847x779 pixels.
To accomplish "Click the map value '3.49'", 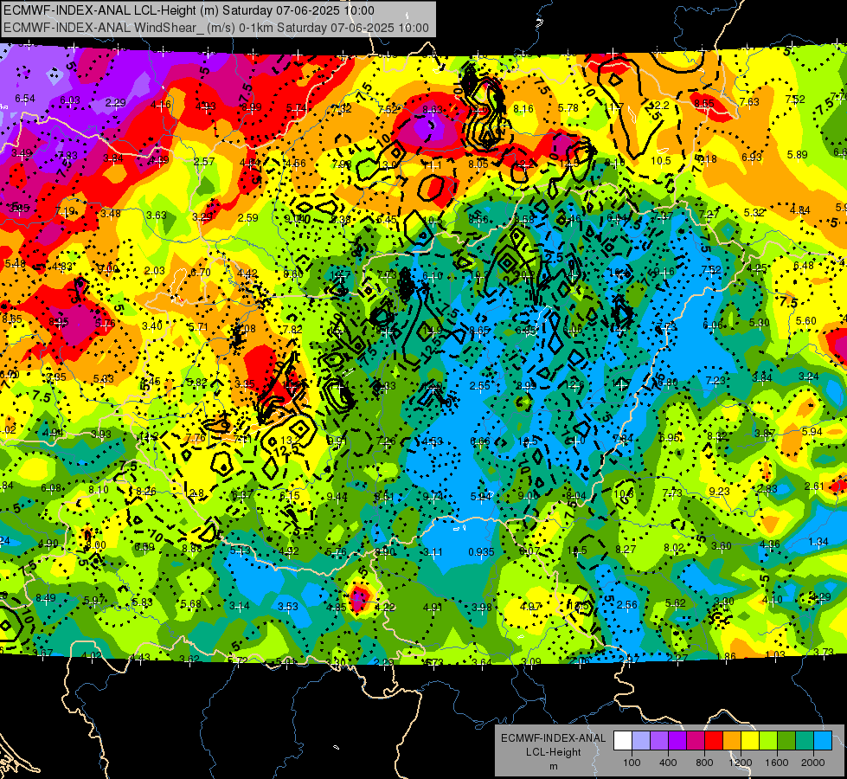I will (x=22, y=153).
